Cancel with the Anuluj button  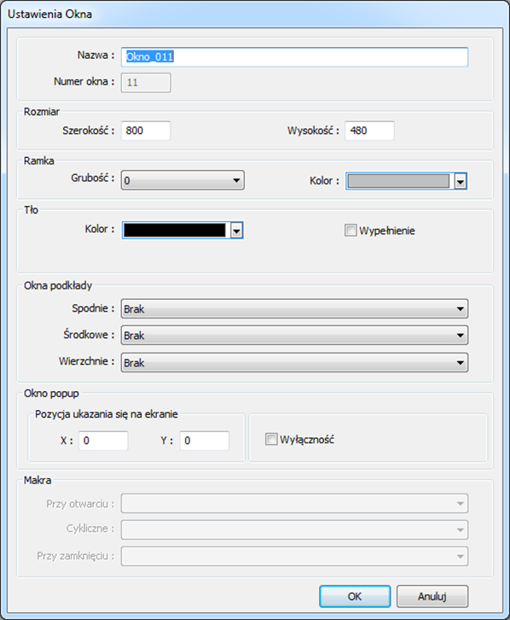click(432, 596)
